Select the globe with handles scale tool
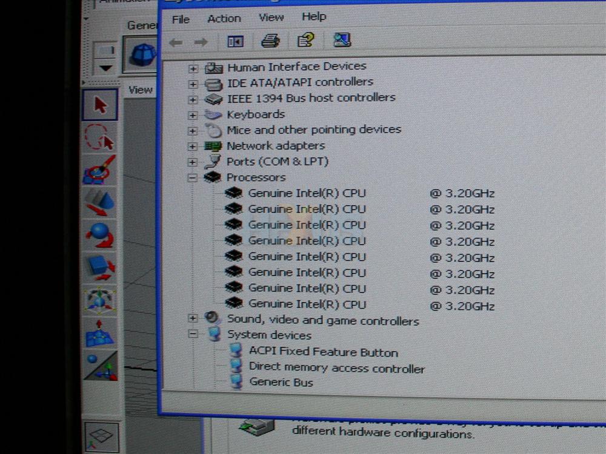The image size is (606, 454). (x=100, y=300)
